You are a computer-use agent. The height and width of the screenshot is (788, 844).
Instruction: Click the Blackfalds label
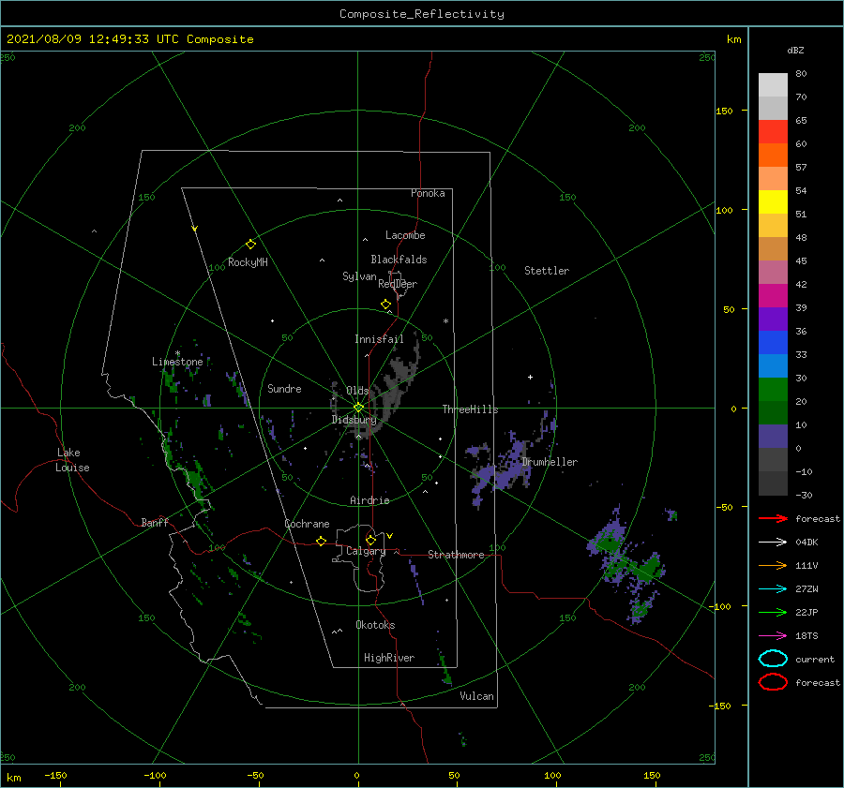pyautogui.click(x=399, y=260)
